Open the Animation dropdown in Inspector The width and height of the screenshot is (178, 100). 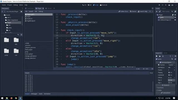tap(172, 67)
